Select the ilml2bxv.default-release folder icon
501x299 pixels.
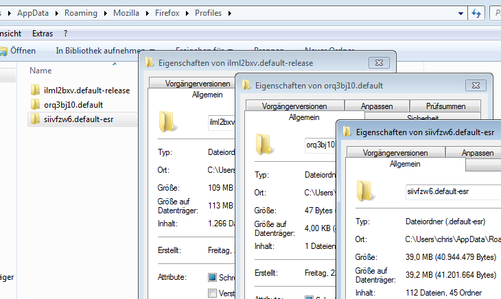35,90
